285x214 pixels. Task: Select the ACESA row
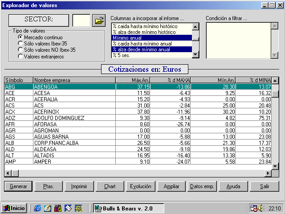[x=138, y=93]
